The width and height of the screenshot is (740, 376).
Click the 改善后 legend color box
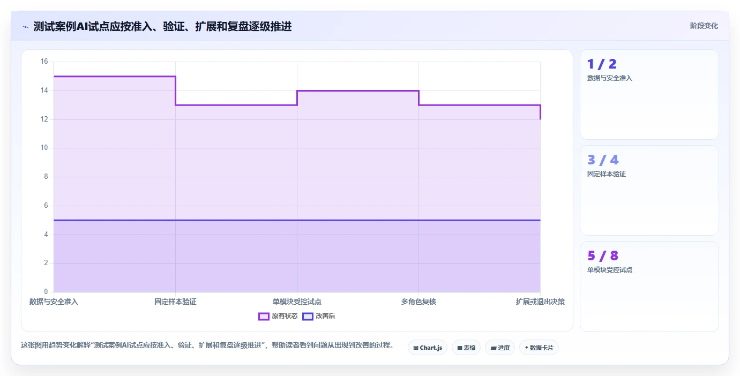308,316
